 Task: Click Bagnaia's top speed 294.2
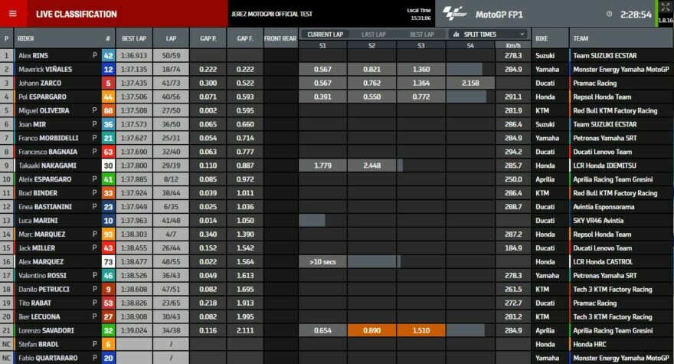click(513, 152)
